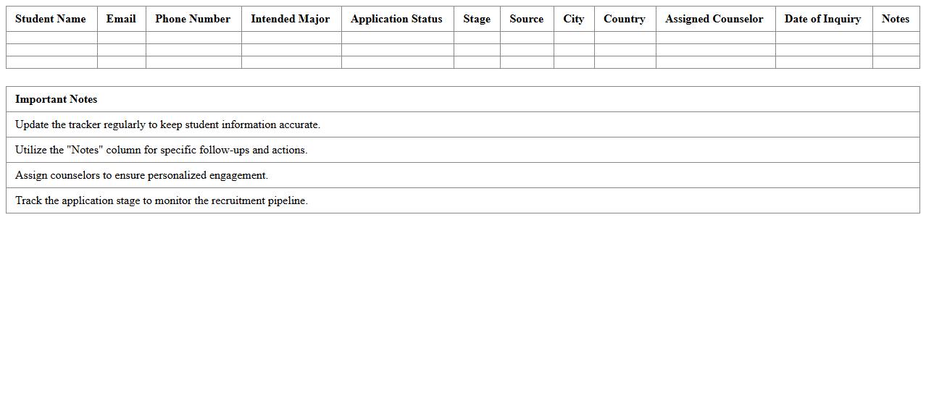Image resolution: width=926 pixels, height=398 pixels.
Task: Select the Email column header
Action: point(122,19)
